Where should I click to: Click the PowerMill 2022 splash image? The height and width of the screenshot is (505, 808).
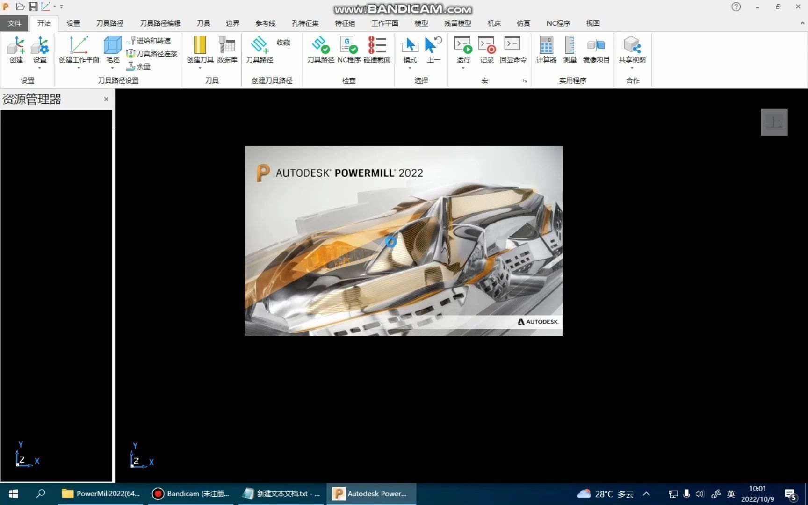click(404, 241)
